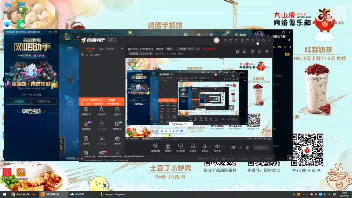Open the 房管助手 tool
This screenshot has height=198, width=352.
click(x=102, y=111)
